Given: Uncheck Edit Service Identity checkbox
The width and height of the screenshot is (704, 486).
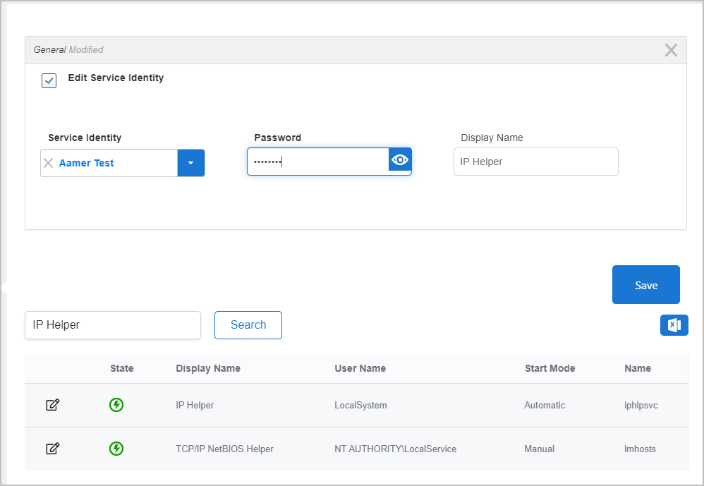Looking at the screenshot, I should click(x=49, y=80).
